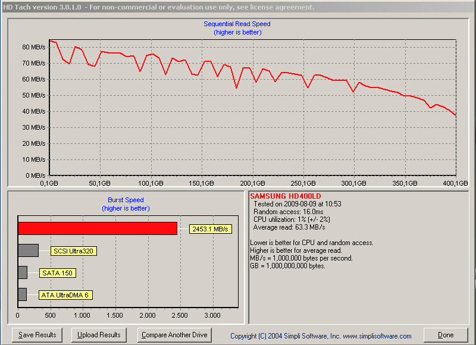Click the Done button
This screenshot has height=345, width=476.
coord(446,335)
